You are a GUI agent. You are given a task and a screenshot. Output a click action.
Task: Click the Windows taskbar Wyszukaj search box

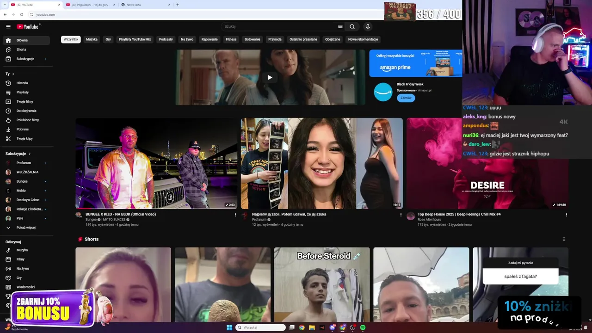click(260, 327)
